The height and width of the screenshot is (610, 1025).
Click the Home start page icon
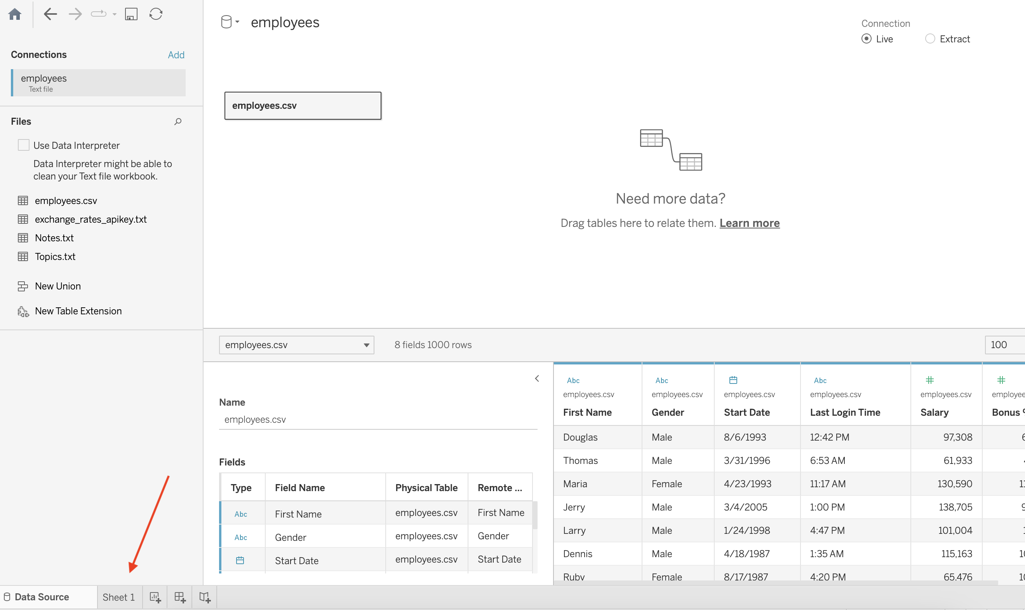click(x=15, y=14)
